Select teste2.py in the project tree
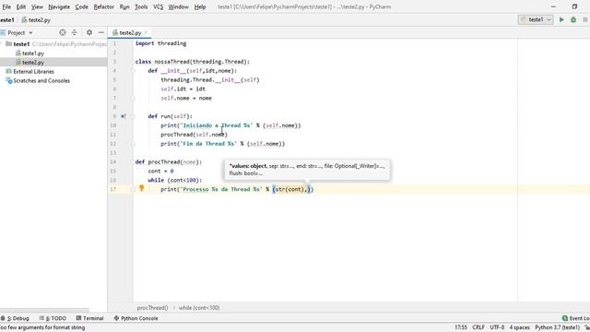Viewport: 590px width, 332px height. 33,63
